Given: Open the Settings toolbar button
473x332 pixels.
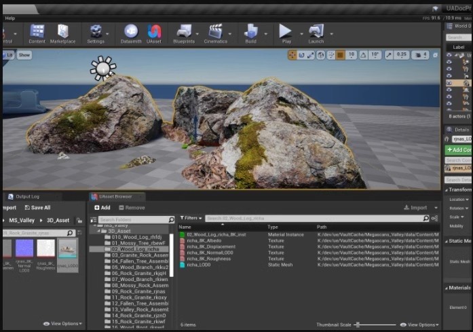Looking at the screenshot, I should (x=96, y=34).
